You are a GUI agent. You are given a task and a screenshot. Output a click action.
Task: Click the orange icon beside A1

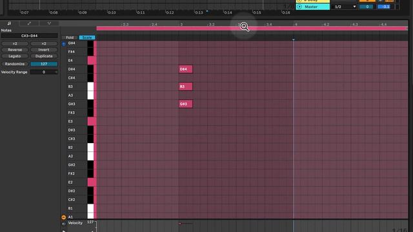[x=64, y=217]
